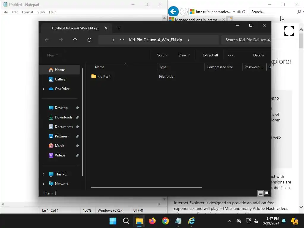
Task: Open the View menu in Notepad
Action: coord(41,12)
